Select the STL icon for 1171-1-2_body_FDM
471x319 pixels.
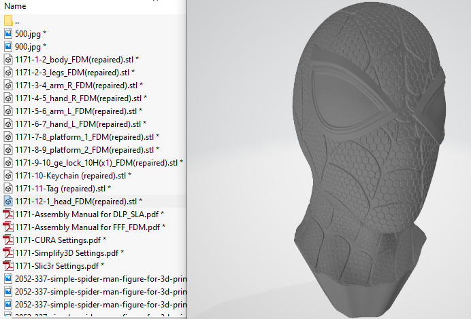coord(8,59)
